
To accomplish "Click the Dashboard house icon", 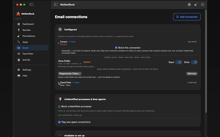I will pos(19,24).
